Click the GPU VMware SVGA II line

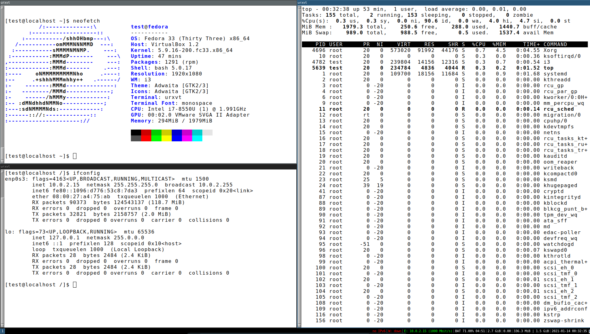point(190,115)
